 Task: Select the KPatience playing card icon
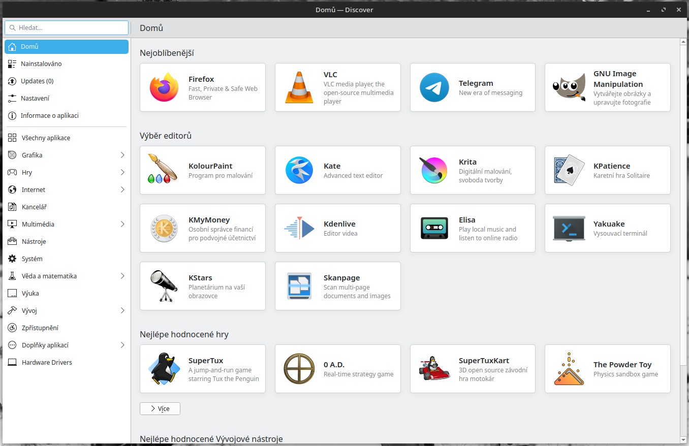tap(569, 170)
